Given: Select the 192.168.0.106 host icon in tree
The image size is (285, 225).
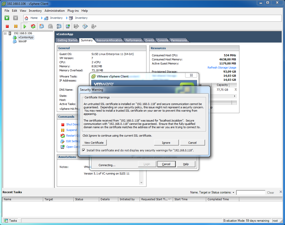Looking at the screenshot, I should [x=10, y=33].
